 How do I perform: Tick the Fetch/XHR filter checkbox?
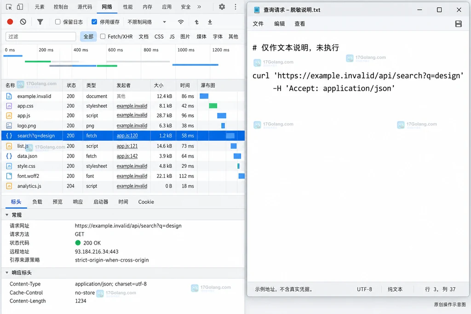(x=103, y=36)
